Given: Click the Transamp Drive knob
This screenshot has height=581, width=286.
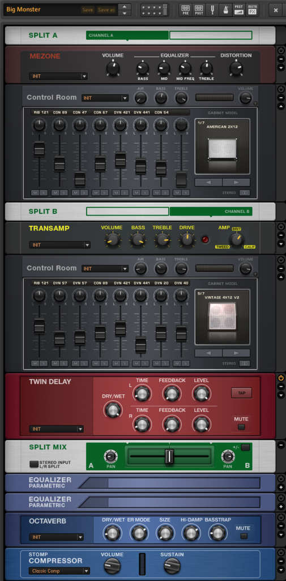Looking at the screenshot, I should (x=187, y=241).
